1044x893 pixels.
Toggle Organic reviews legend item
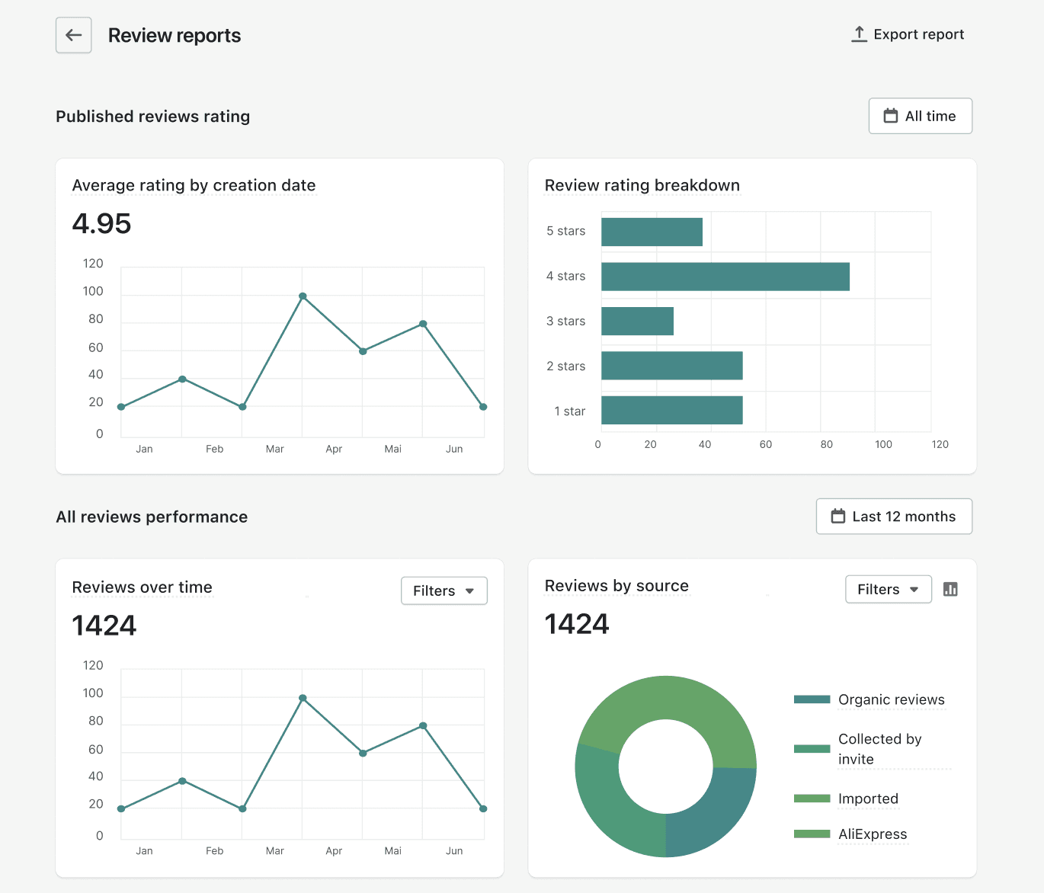coord(891,699)
